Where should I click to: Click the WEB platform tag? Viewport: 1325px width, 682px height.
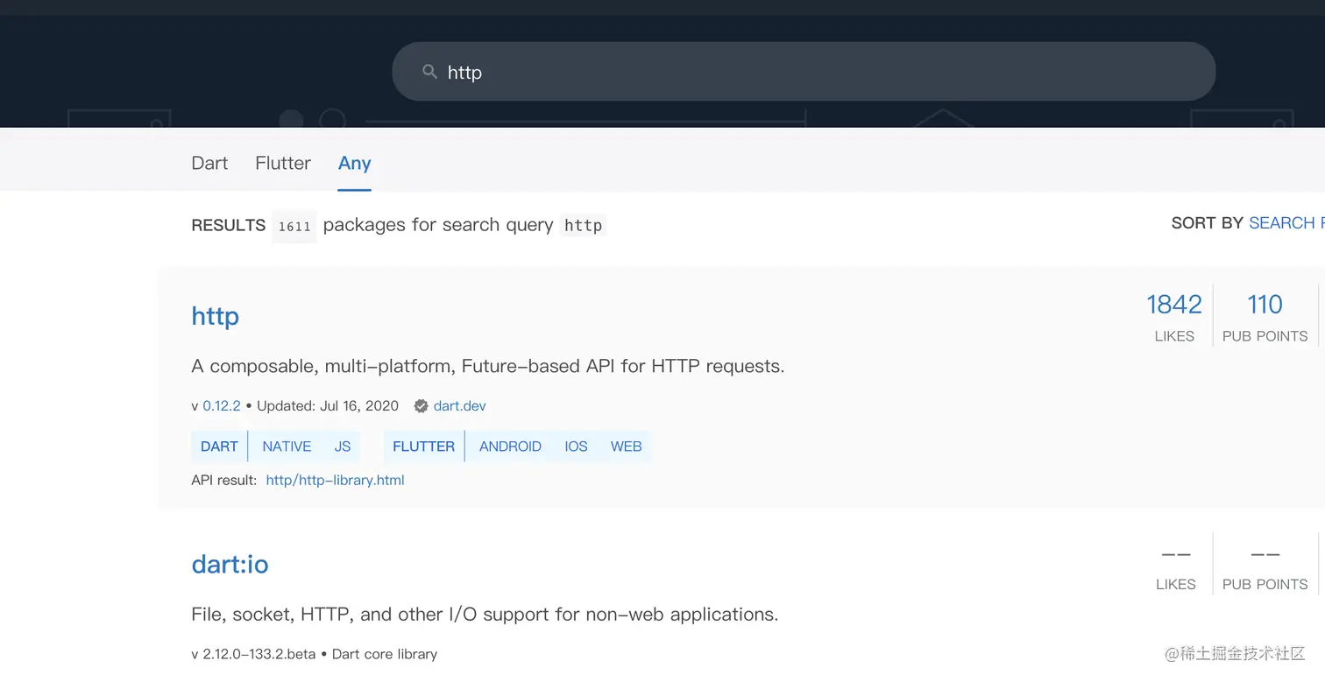626,446
